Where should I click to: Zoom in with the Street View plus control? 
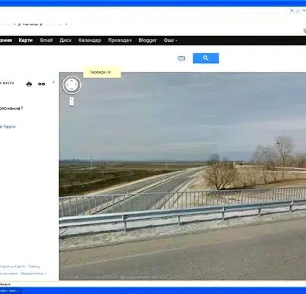point(71,99)
